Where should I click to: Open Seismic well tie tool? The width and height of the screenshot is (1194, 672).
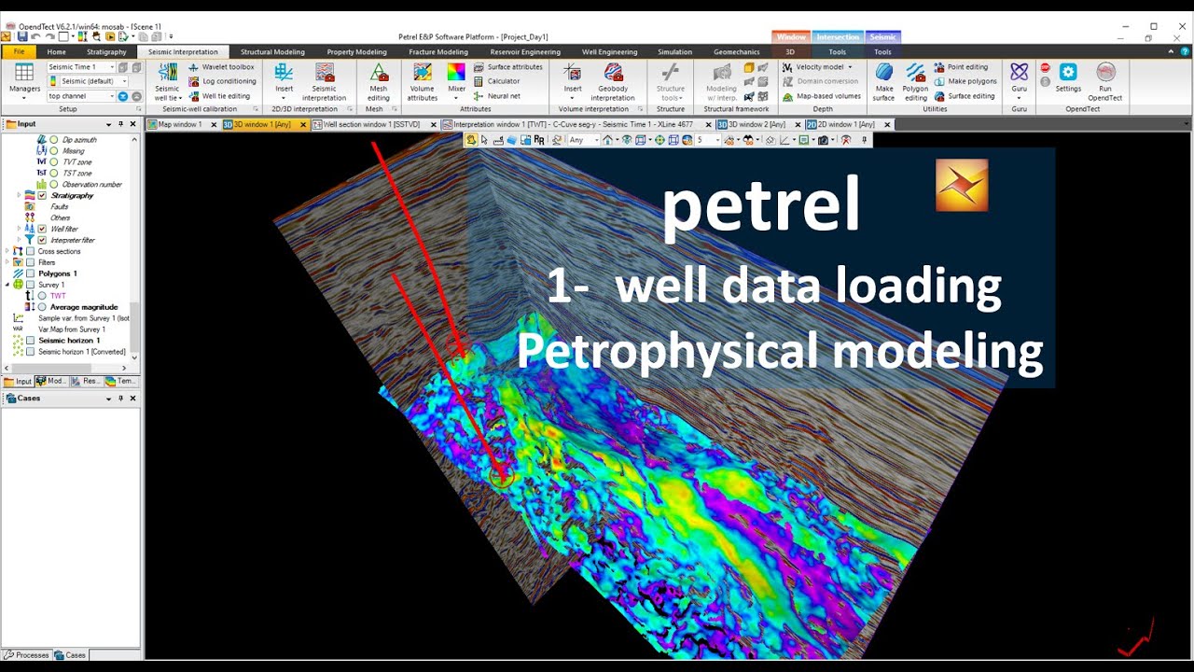(167, 80)
